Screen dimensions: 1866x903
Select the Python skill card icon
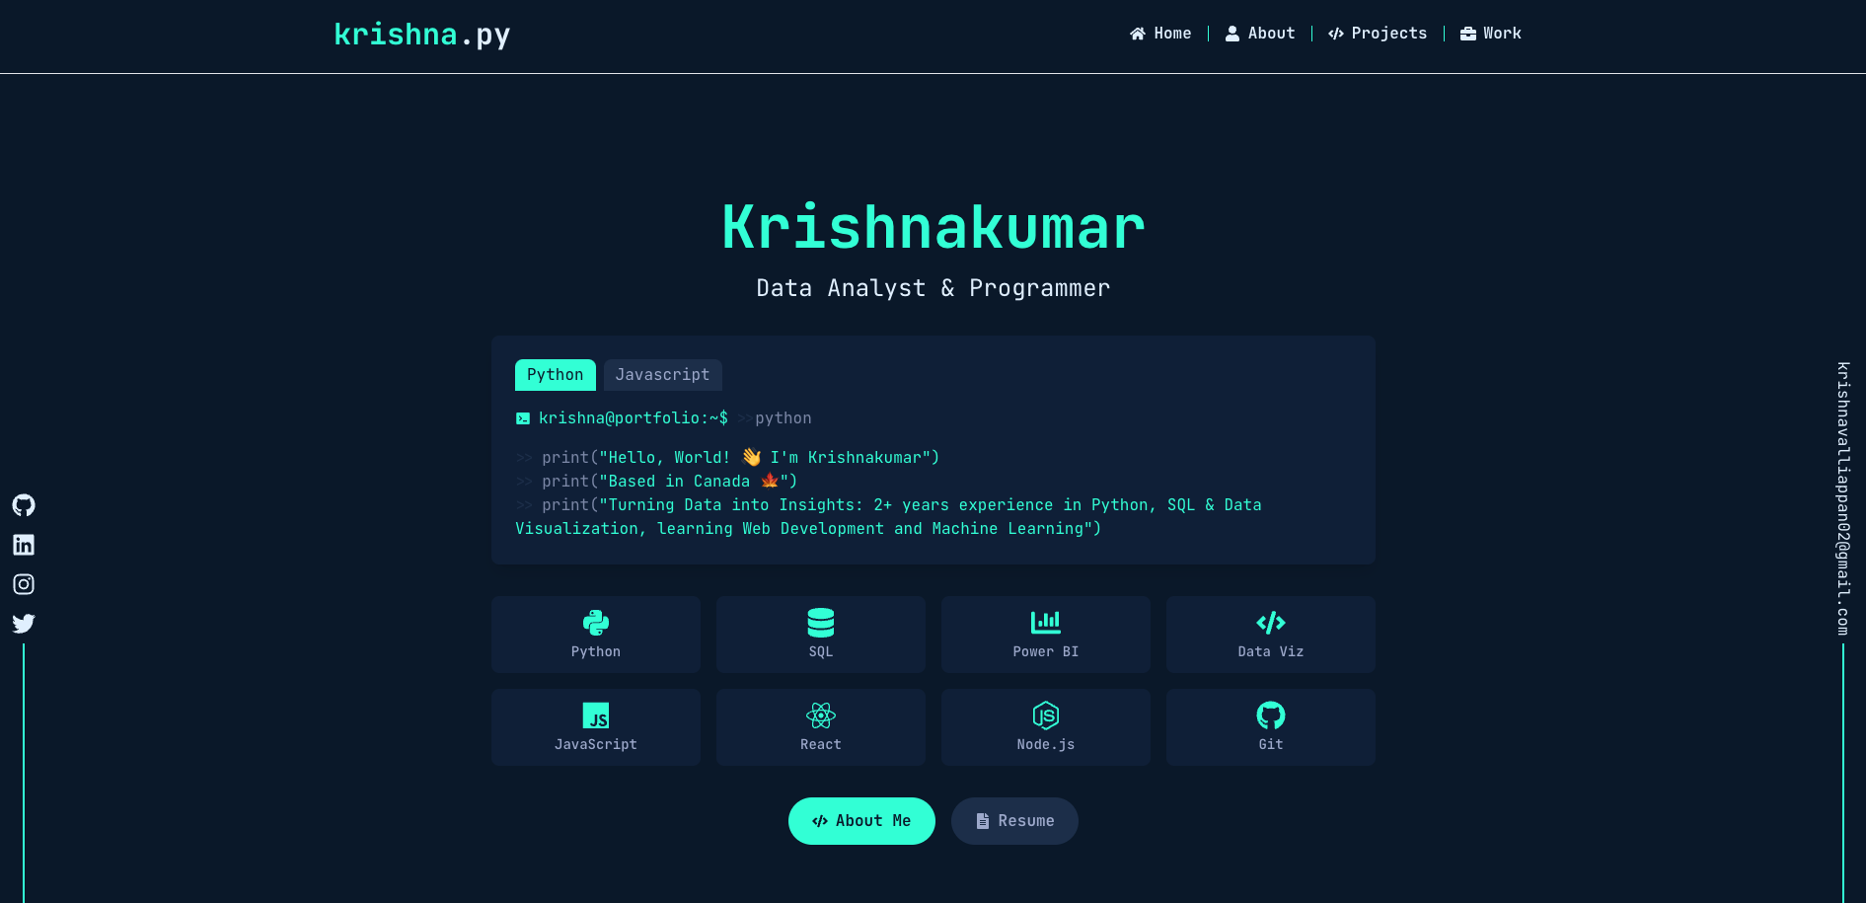595,622
